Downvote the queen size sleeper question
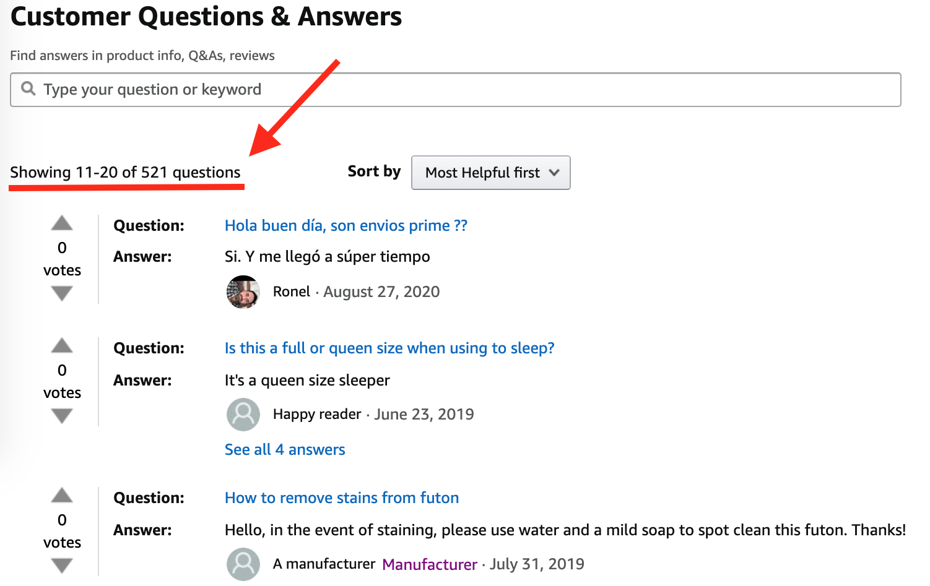930x586 pixels. click(x=62, y=416)
